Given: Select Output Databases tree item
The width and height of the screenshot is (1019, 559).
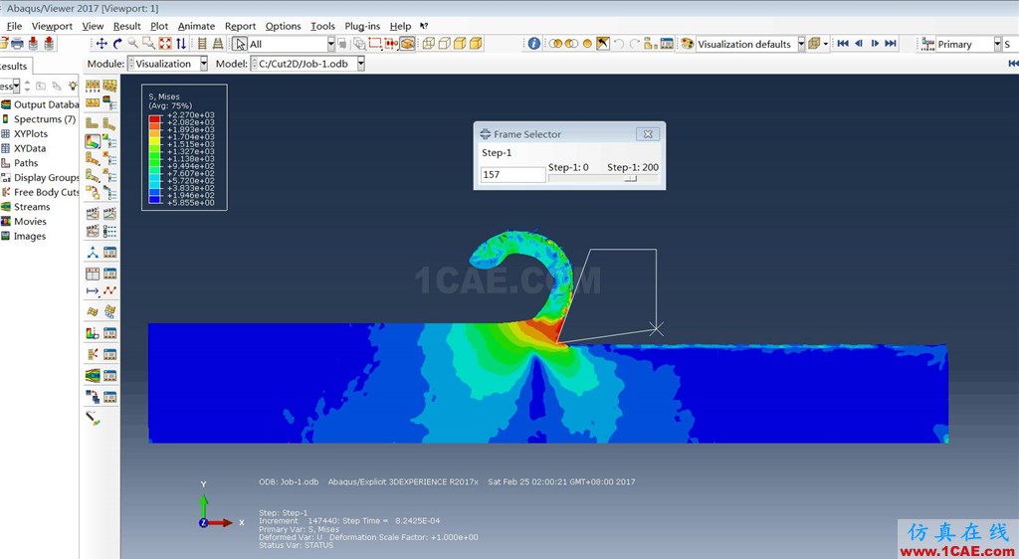Looking at the screenshot, I should pyautogui.click(x=40, y=104).
